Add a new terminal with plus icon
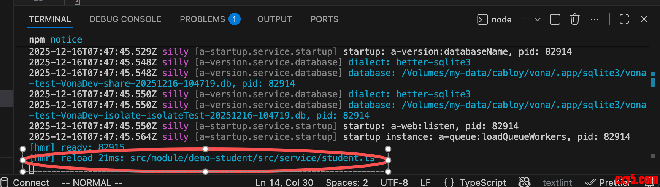The height and width of the screenshot is (187, 660). [x=525, y=19]
